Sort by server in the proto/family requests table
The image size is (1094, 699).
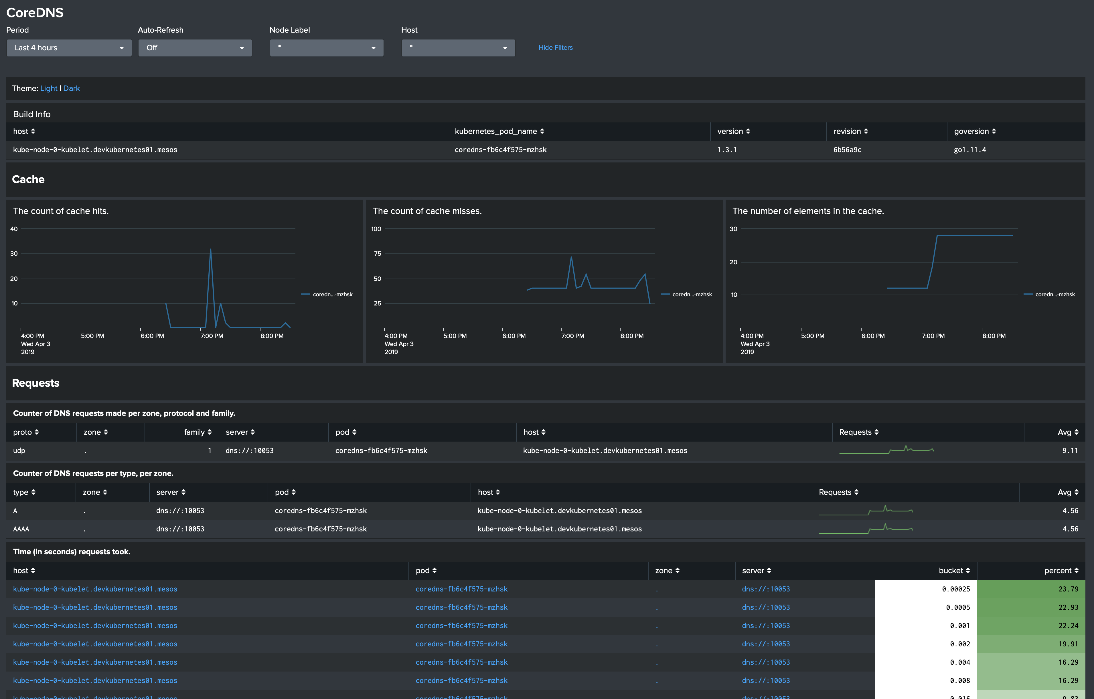click(240, 432)
